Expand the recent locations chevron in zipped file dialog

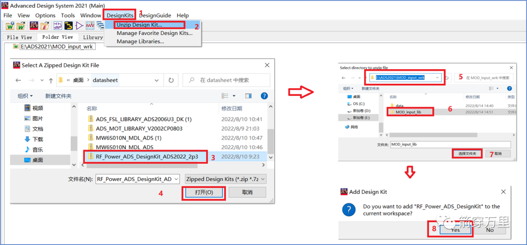tap(42, 80)
